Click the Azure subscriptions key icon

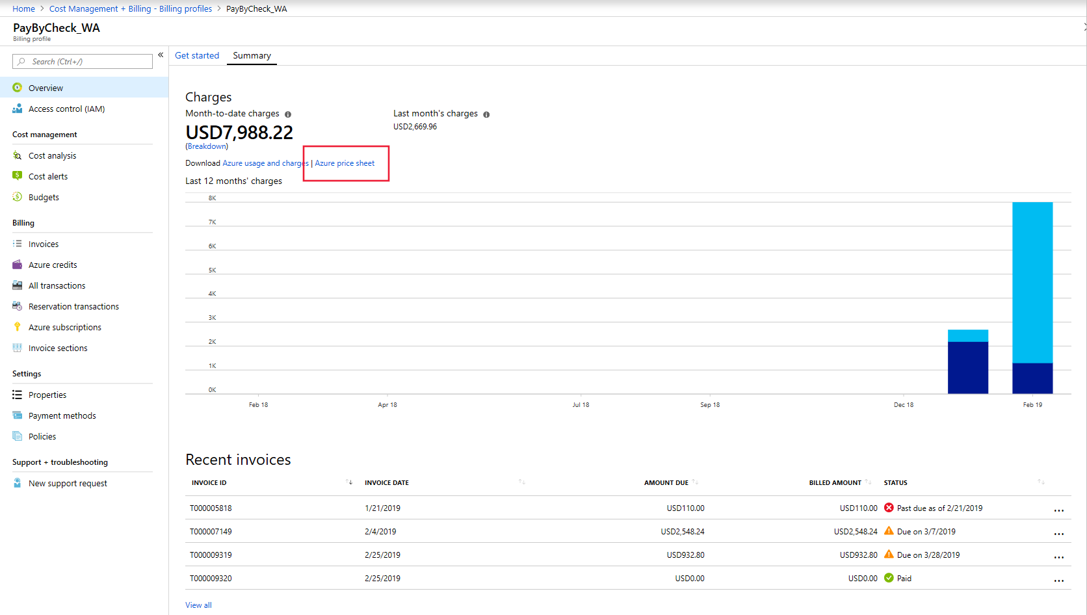click(x=18, y=327)
